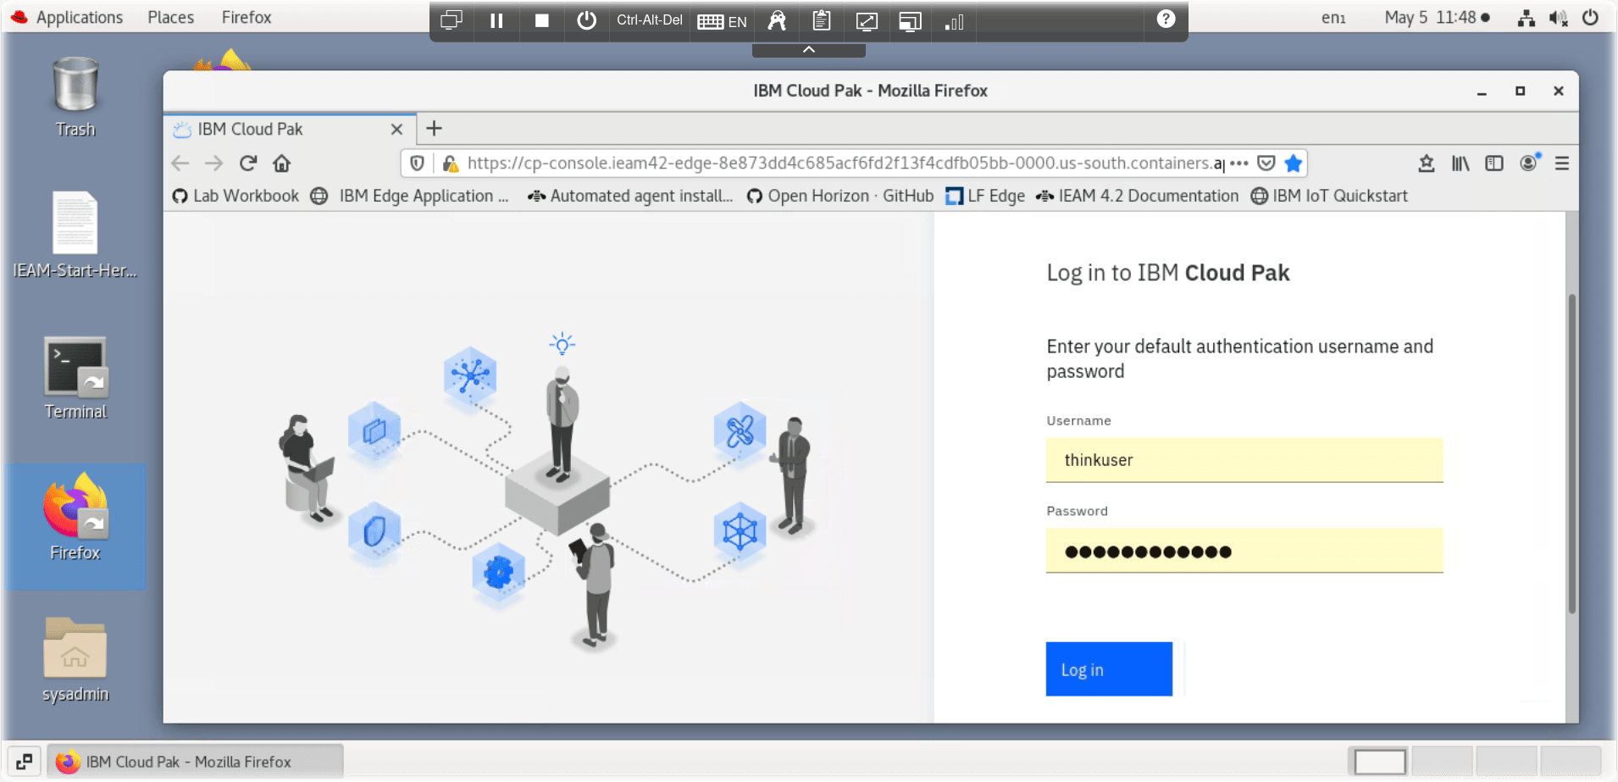
Task: Click the page vertical scrollbar
Action: click(x=1571, y=453)
